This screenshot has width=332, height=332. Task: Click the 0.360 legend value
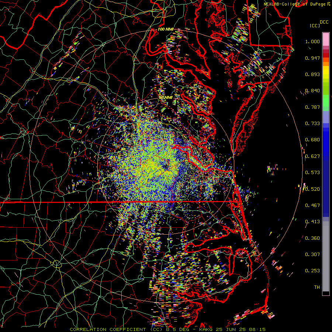312,238
